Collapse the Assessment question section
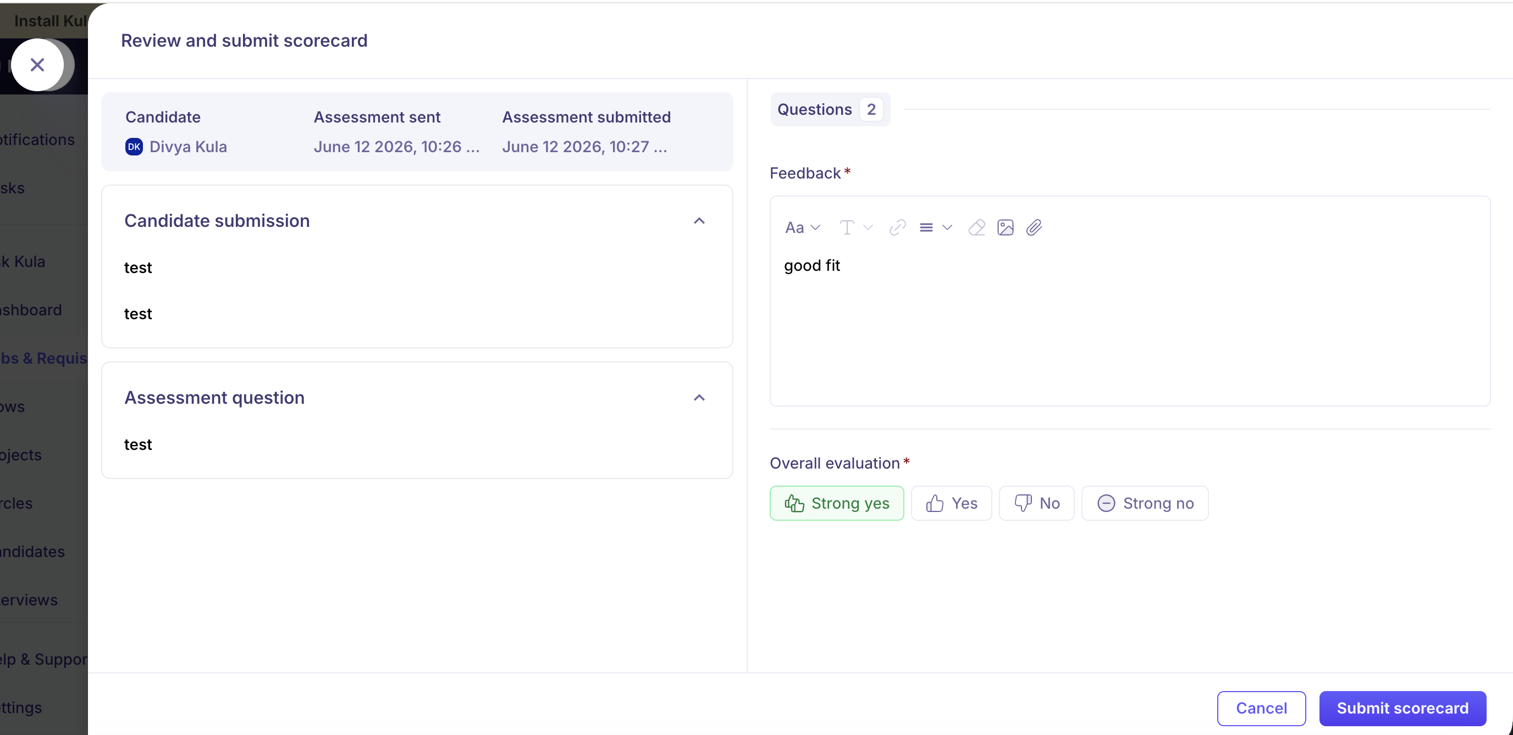This screenshot has width=1513, height=735. pos(699,398)
